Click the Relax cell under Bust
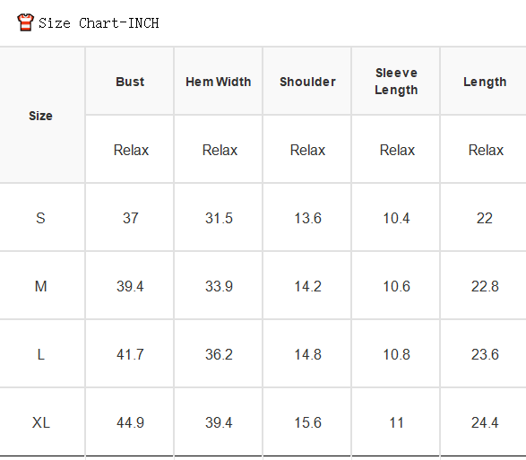The image size is (526, 460). (x=131, y=150)
